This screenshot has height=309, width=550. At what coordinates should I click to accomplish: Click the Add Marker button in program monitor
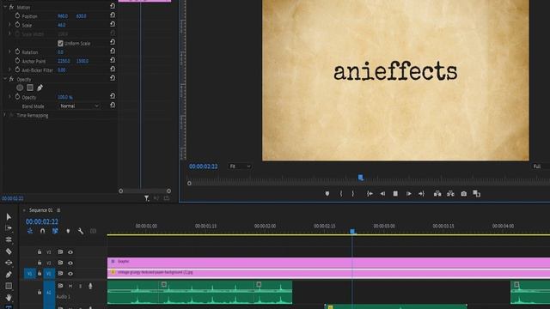(x=327, y=193)
